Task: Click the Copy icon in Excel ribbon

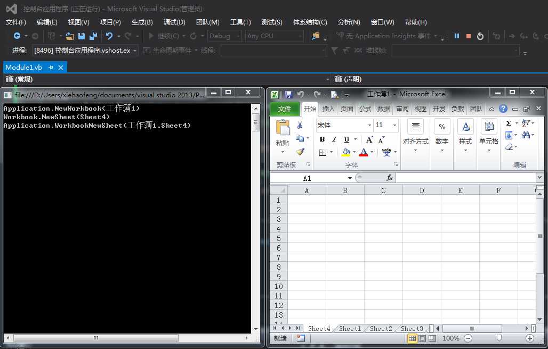Action: [x=300, y=138]
